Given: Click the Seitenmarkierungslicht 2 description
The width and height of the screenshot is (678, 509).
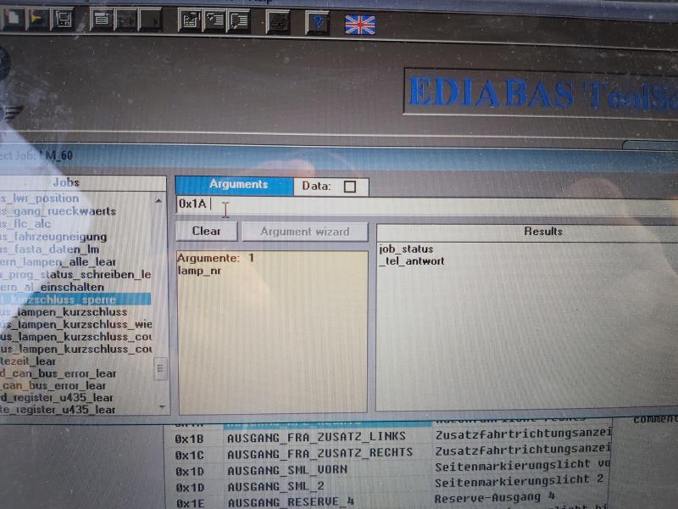Looking at the screenshot, I should click(x=519, y=481).
